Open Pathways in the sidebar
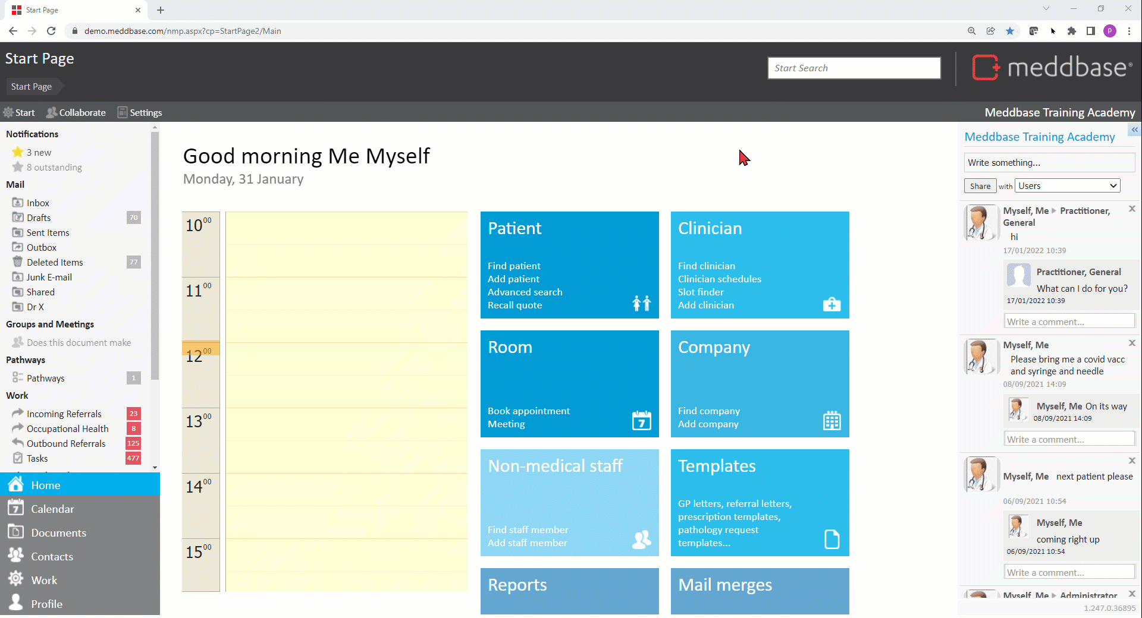This screenshot has width=1142, height=618. tap(45, 378)
